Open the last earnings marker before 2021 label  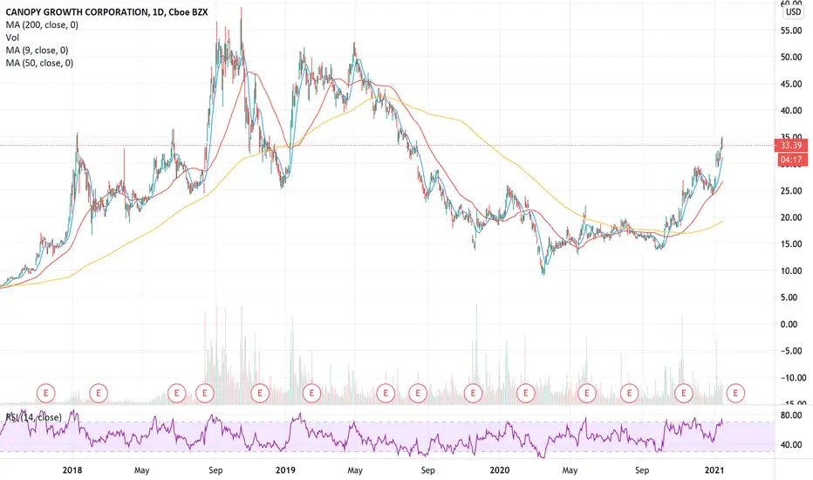[683, 394]
